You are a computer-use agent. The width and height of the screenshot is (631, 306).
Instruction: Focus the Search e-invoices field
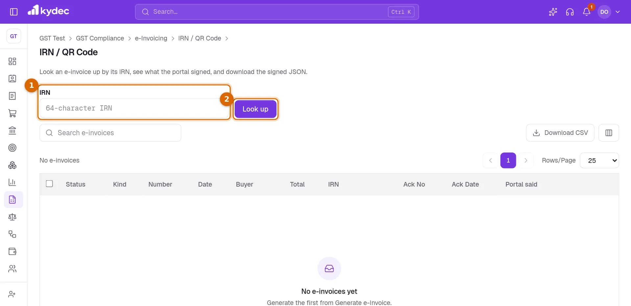click(x=110, y=133)
